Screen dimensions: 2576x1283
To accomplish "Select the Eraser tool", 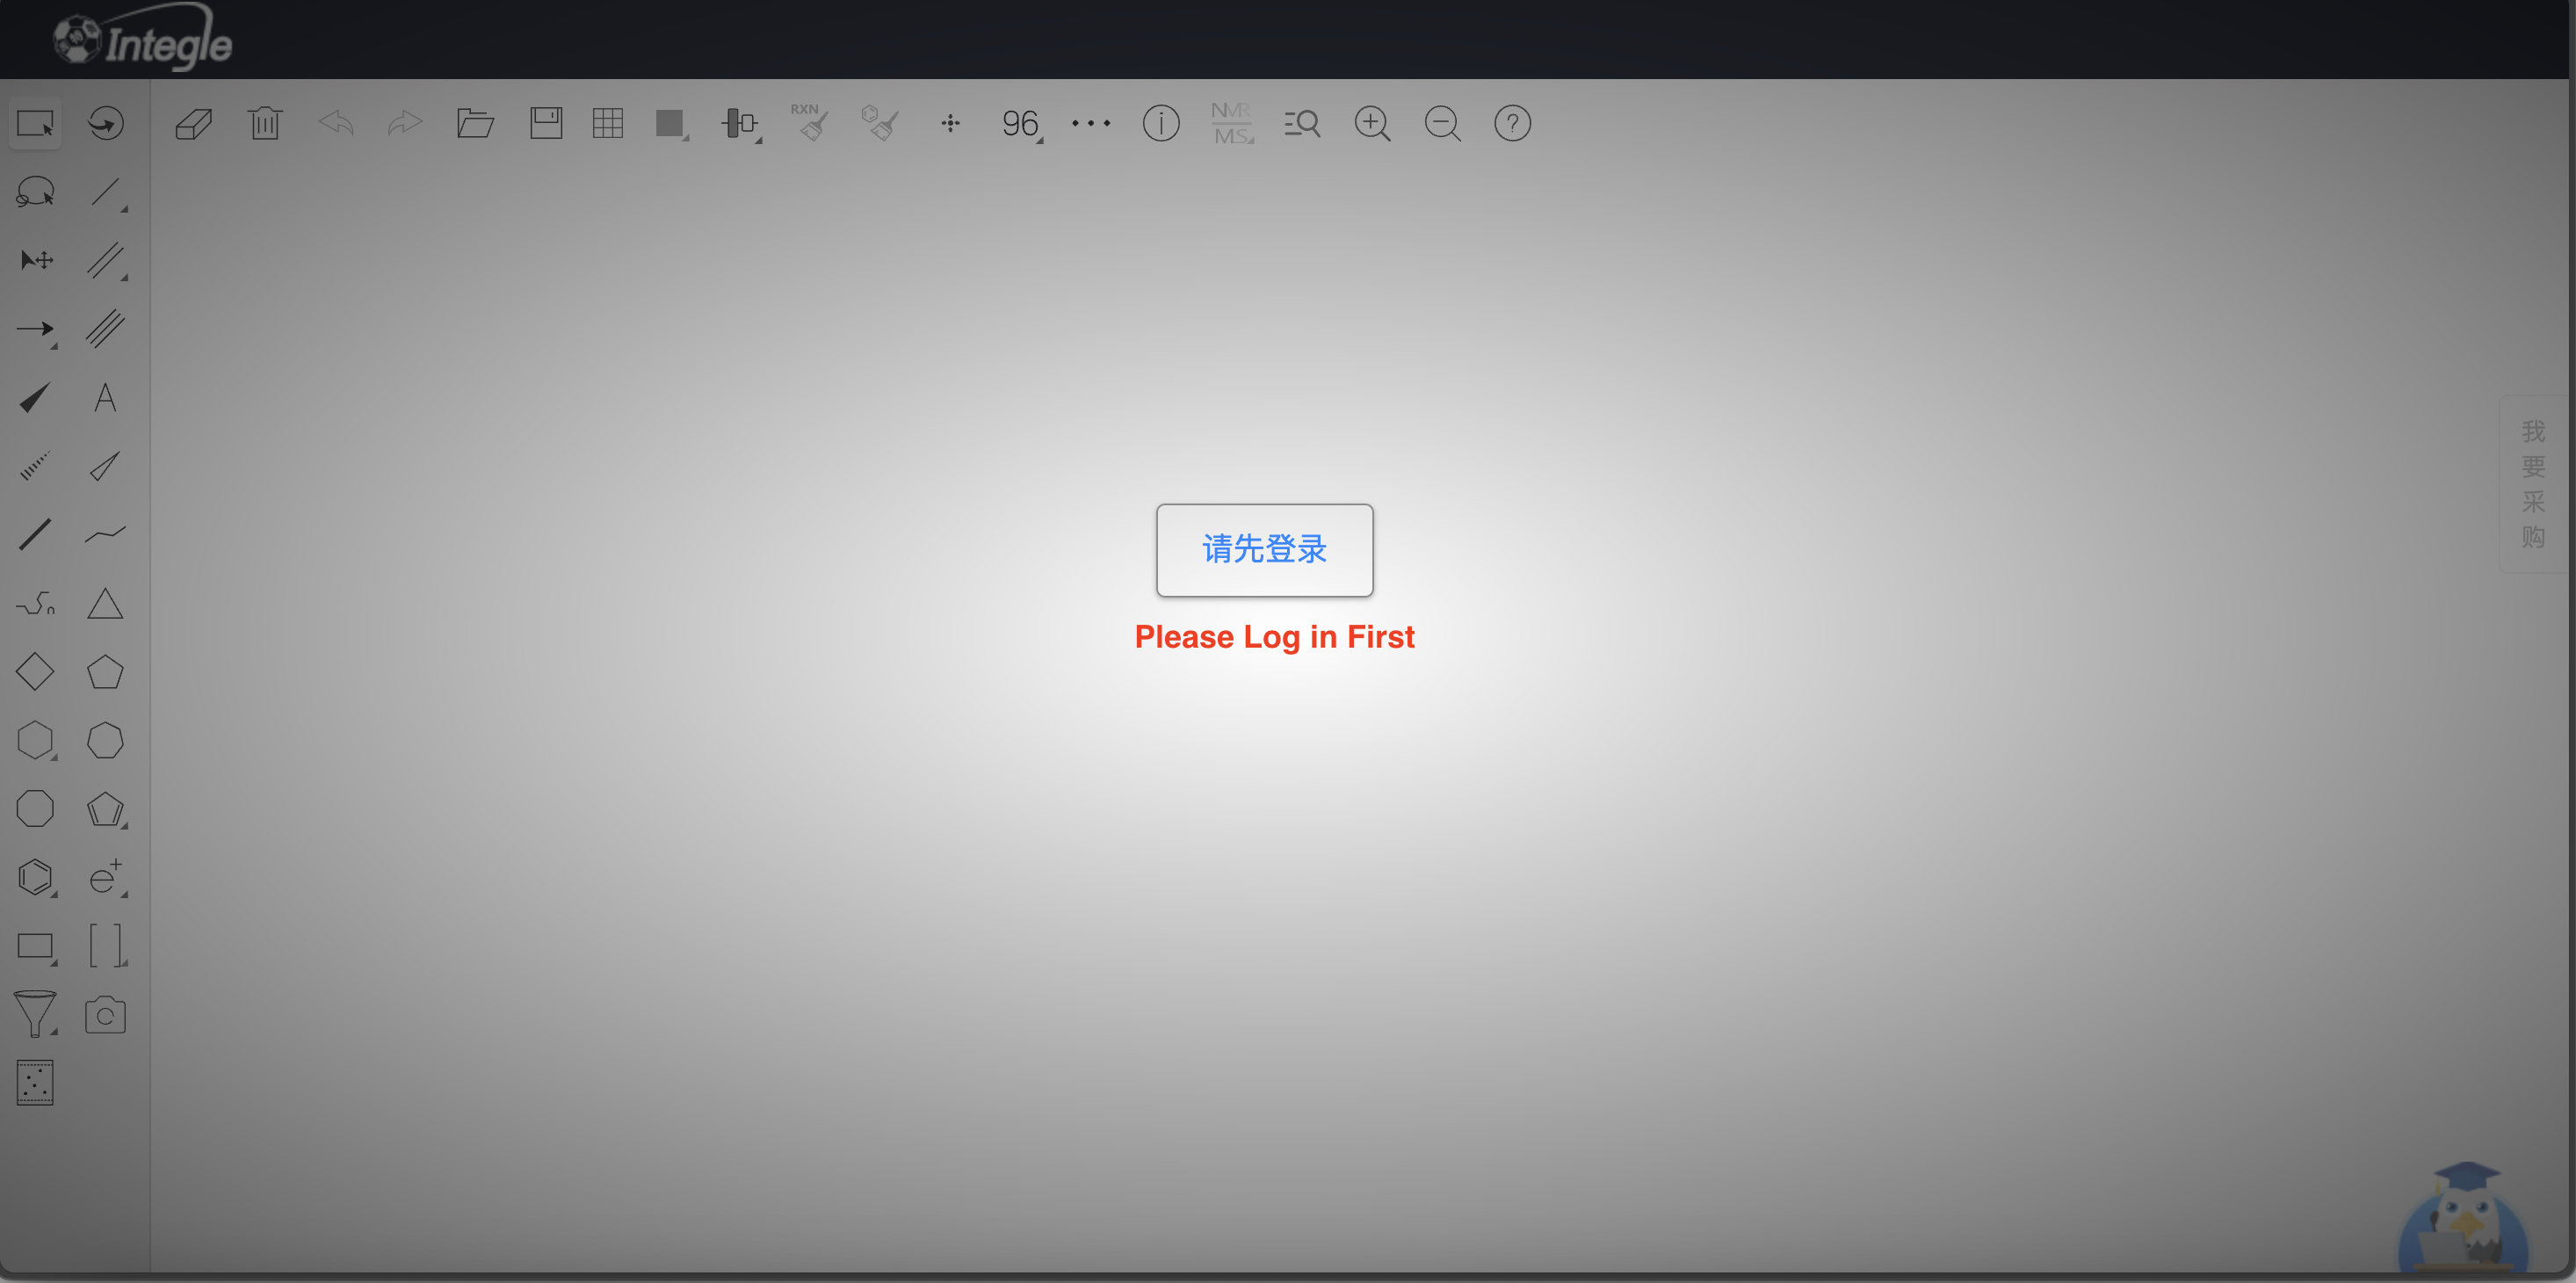I will 194,122.
